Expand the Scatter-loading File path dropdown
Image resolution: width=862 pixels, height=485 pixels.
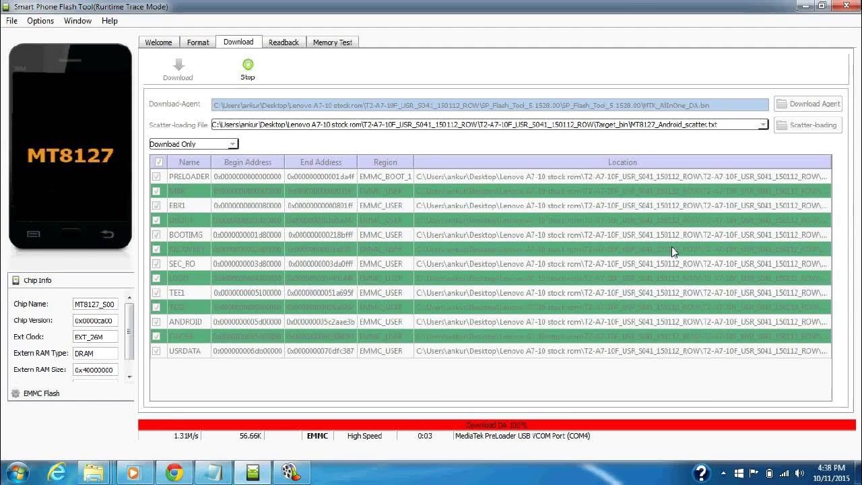[762, 125]
